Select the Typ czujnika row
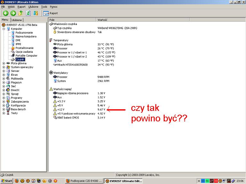The image size is (246, 184). 95,28
